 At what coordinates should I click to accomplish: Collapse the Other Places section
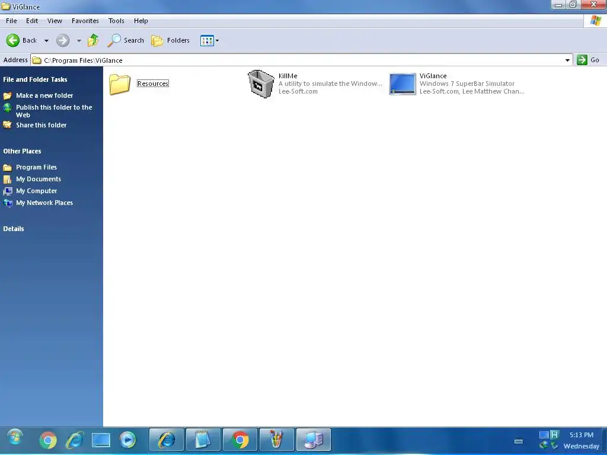click(22, 151)
